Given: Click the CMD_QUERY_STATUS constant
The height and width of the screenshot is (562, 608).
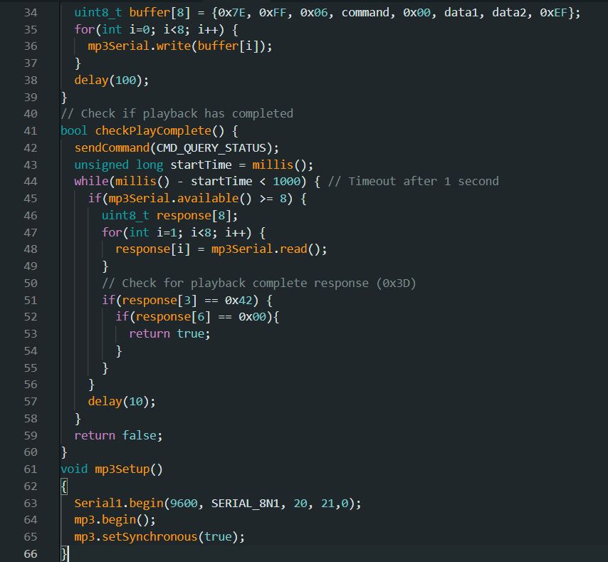Looking at the screenshot, I should [x=211, y=147].
